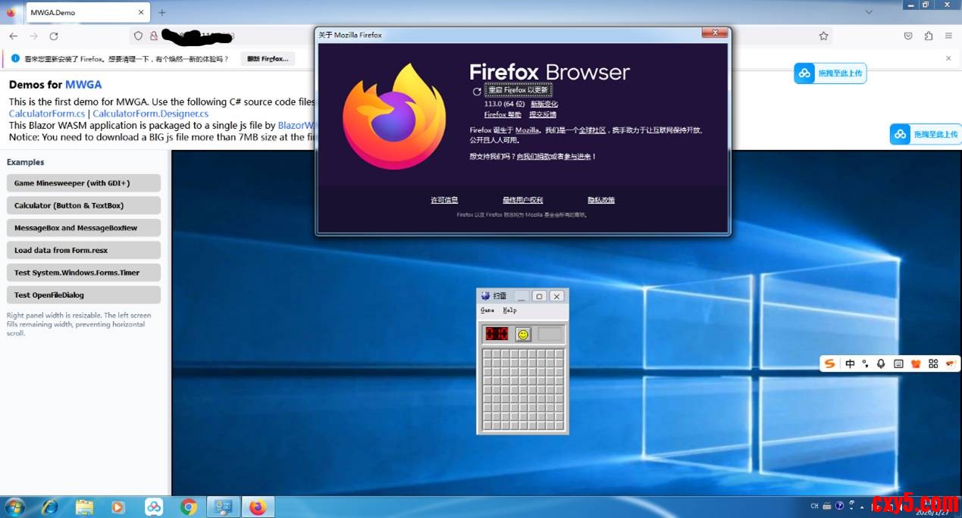Toggle Sogou punctuation mode icon

tap(866, 364)
